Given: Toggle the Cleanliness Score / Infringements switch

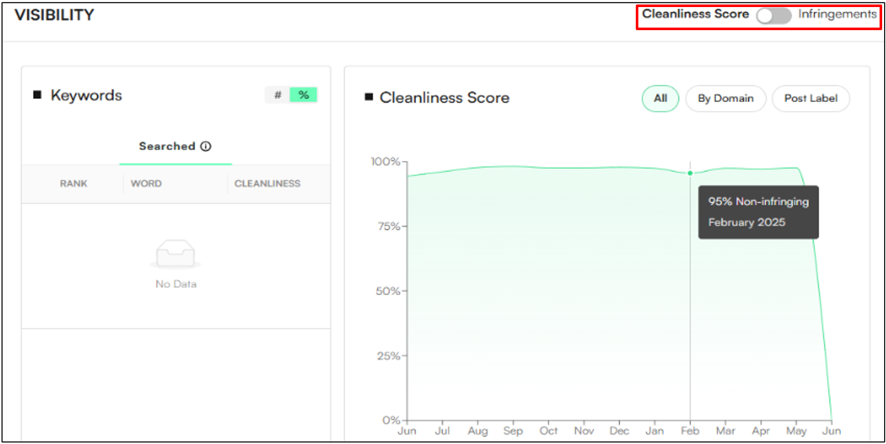Looking at the screenshot, I should pos(773,15).
